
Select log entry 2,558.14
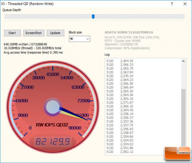pyautogui.click(x=120, y=114)
